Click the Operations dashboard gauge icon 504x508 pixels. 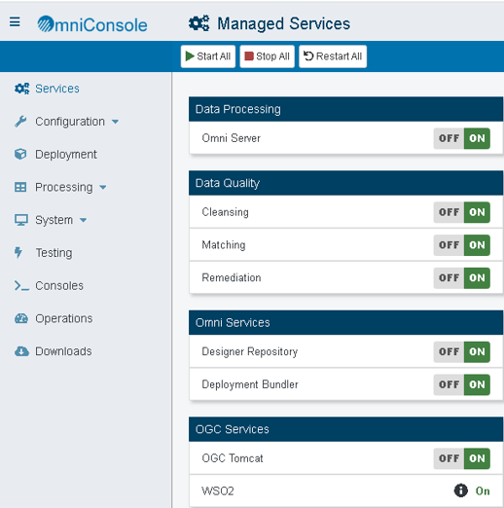coord(21,318)
